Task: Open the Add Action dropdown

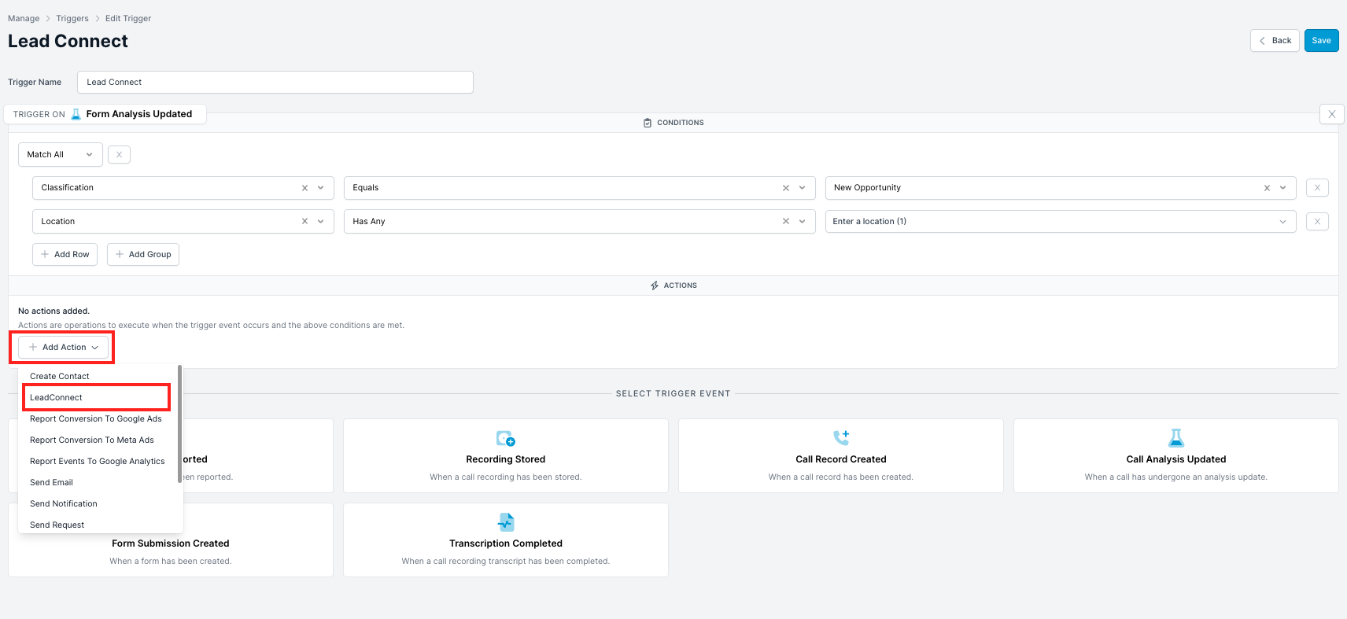Action: pyautogui.click(x=64, y=348)
